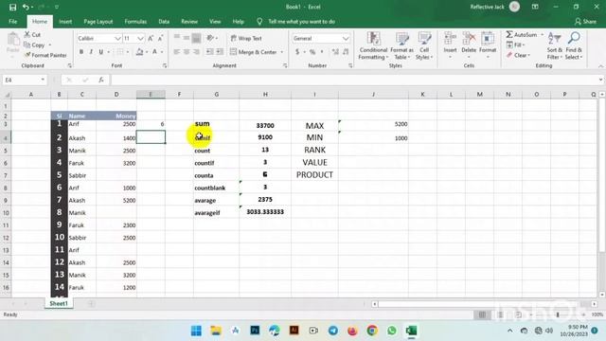
Task: Click the Fill button in Editing
Action: pyautogui.click(x=515, y=45)
